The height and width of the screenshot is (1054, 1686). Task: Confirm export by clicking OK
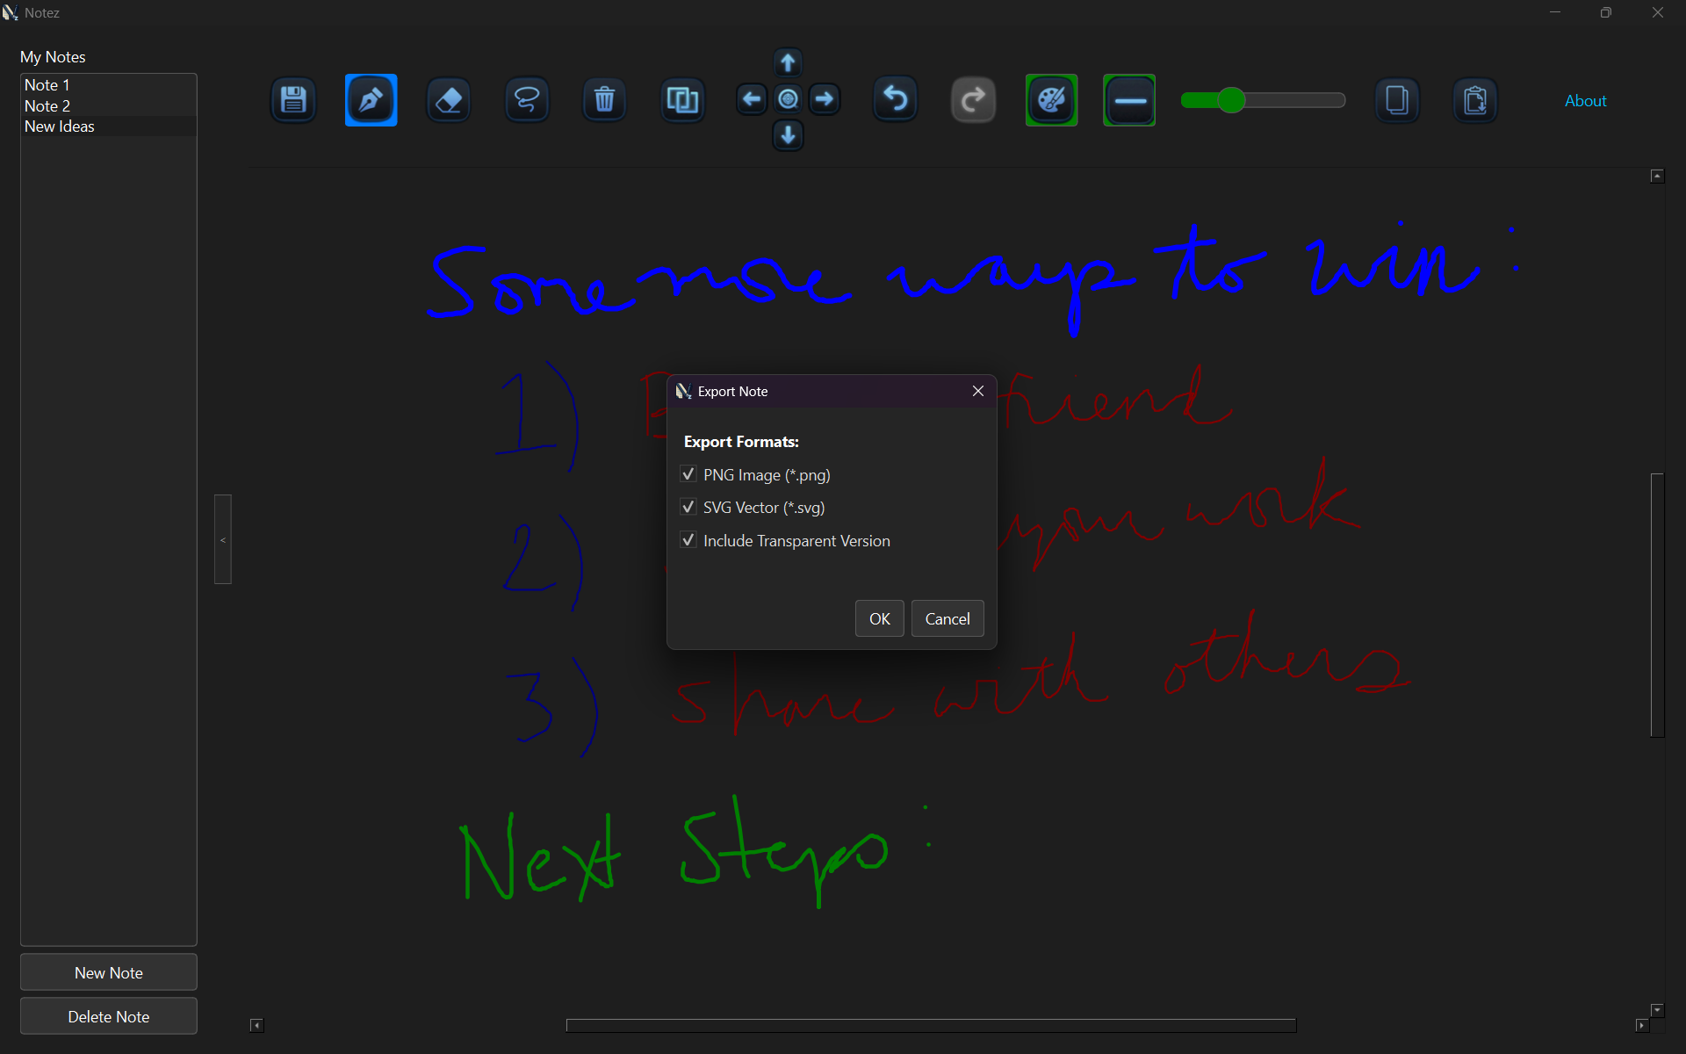coord(879,618)
